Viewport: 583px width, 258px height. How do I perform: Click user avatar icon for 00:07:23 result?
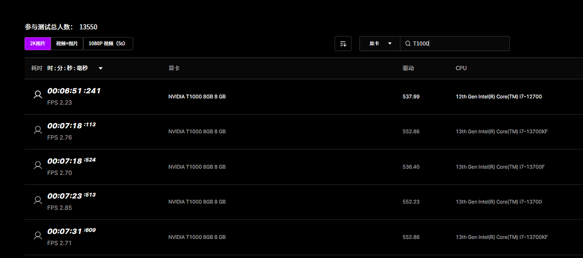point(38,200)
